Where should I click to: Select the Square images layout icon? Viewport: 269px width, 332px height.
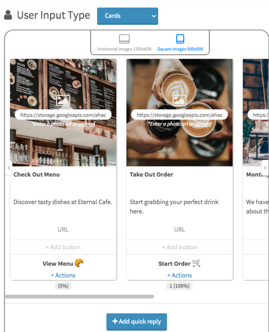(180, 39)
